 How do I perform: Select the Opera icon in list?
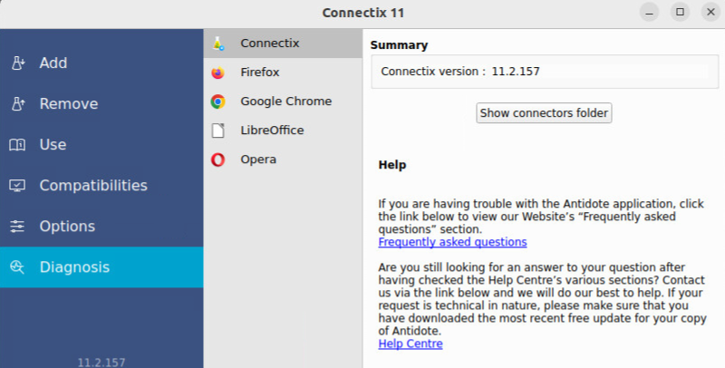(x=217, y=160)
